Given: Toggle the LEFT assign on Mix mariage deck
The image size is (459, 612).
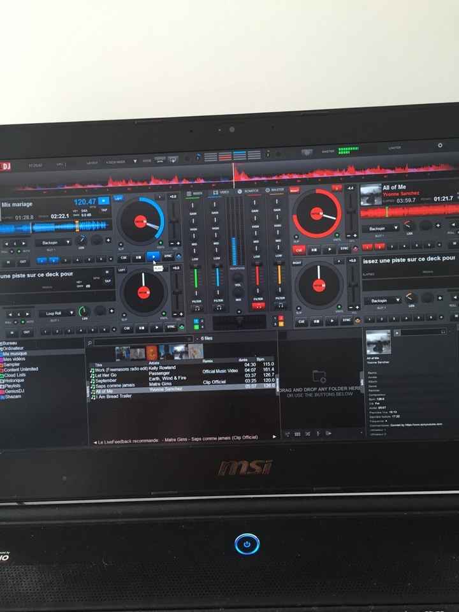Looking at the screenshot, I should [119, 198].
